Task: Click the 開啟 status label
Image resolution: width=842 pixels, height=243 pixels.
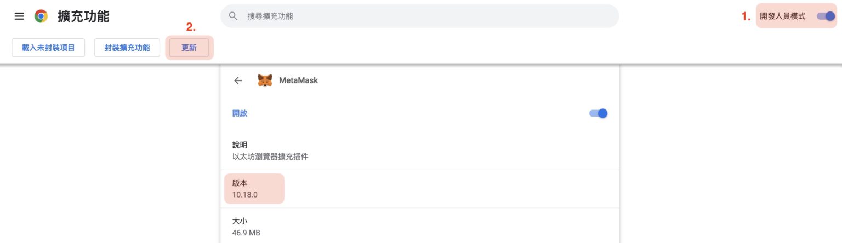Action: click(240, 113)
